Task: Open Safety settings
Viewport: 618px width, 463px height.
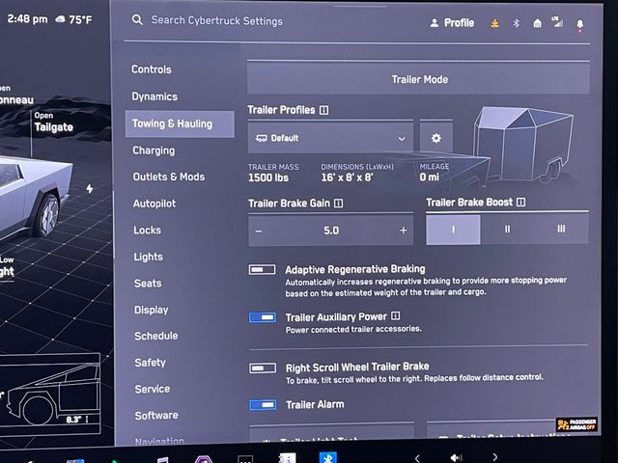Action: [151, 363]
